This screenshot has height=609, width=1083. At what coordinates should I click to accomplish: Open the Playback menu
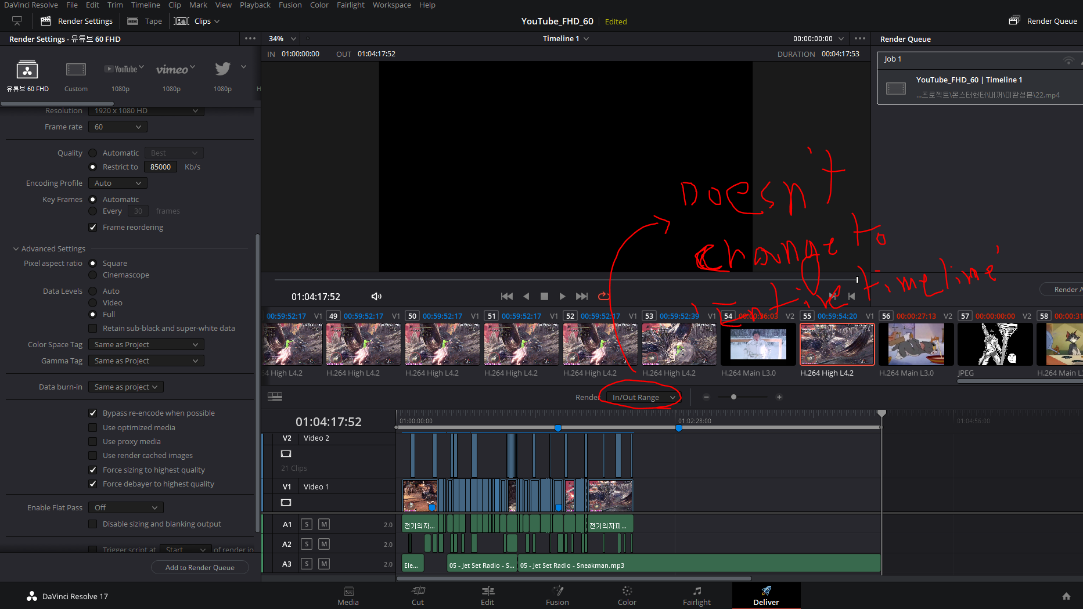pos(255,5)
